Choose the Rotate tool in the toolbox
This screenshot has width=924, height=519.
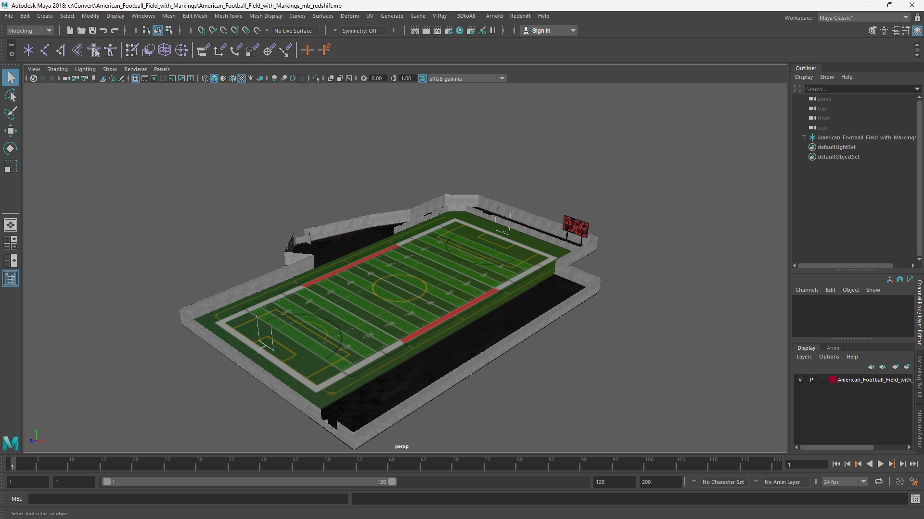click(11, 148)
